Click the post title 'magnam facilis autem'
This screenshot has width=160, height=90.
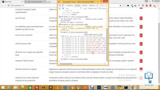coord(24,60)
